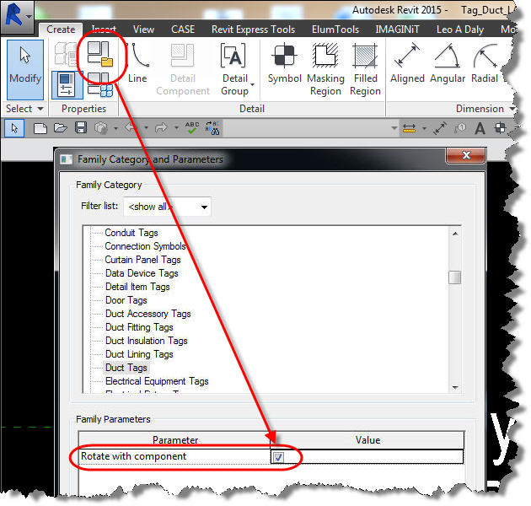This screenshot has height=506, width=531.
Task: Expand the Select panel dropdown
Action: coord(40,109)
